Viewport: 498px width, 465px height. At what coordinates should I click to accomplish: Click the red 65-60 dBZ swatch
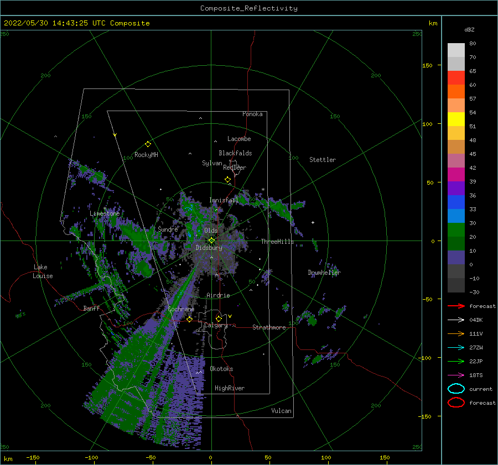pos(456,78)
